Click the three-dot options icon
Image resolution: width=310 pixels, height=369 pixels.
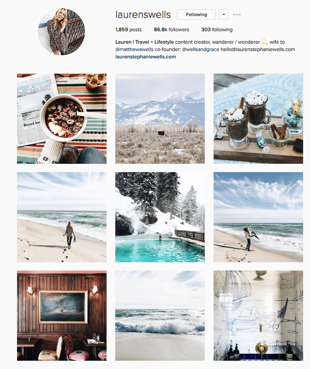pos(237,15)
